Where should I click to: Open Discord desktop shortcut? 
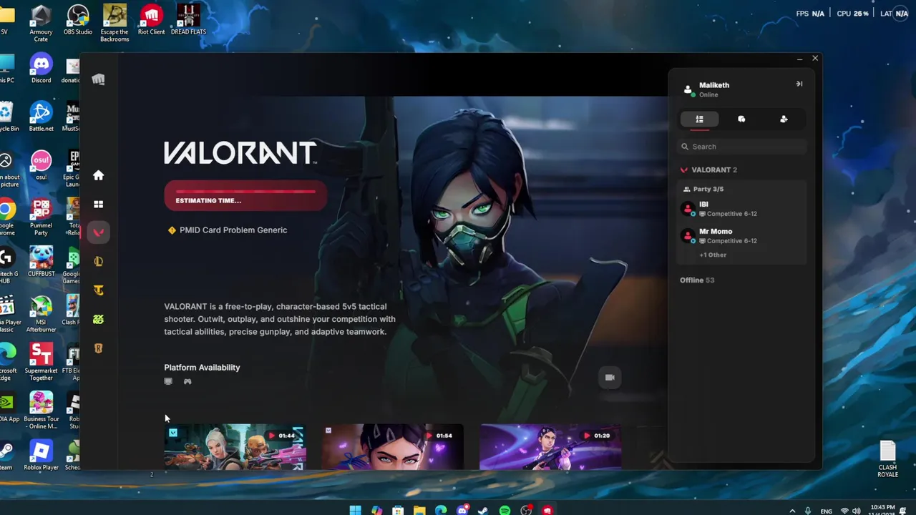[x=41, y=69]
